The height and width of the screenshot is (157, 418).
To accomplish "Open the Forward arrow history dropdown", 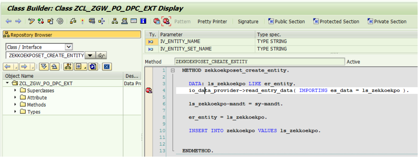I will [x=32, y=67].
